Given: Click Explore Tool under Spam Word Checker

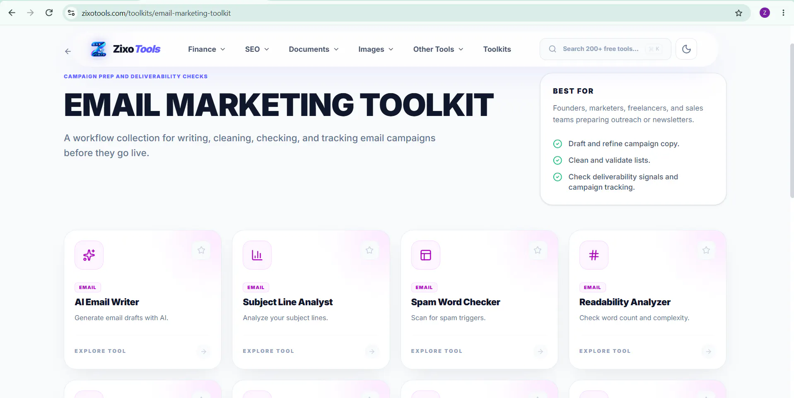Looking at the screenshot, I should [x=437, y=351].
